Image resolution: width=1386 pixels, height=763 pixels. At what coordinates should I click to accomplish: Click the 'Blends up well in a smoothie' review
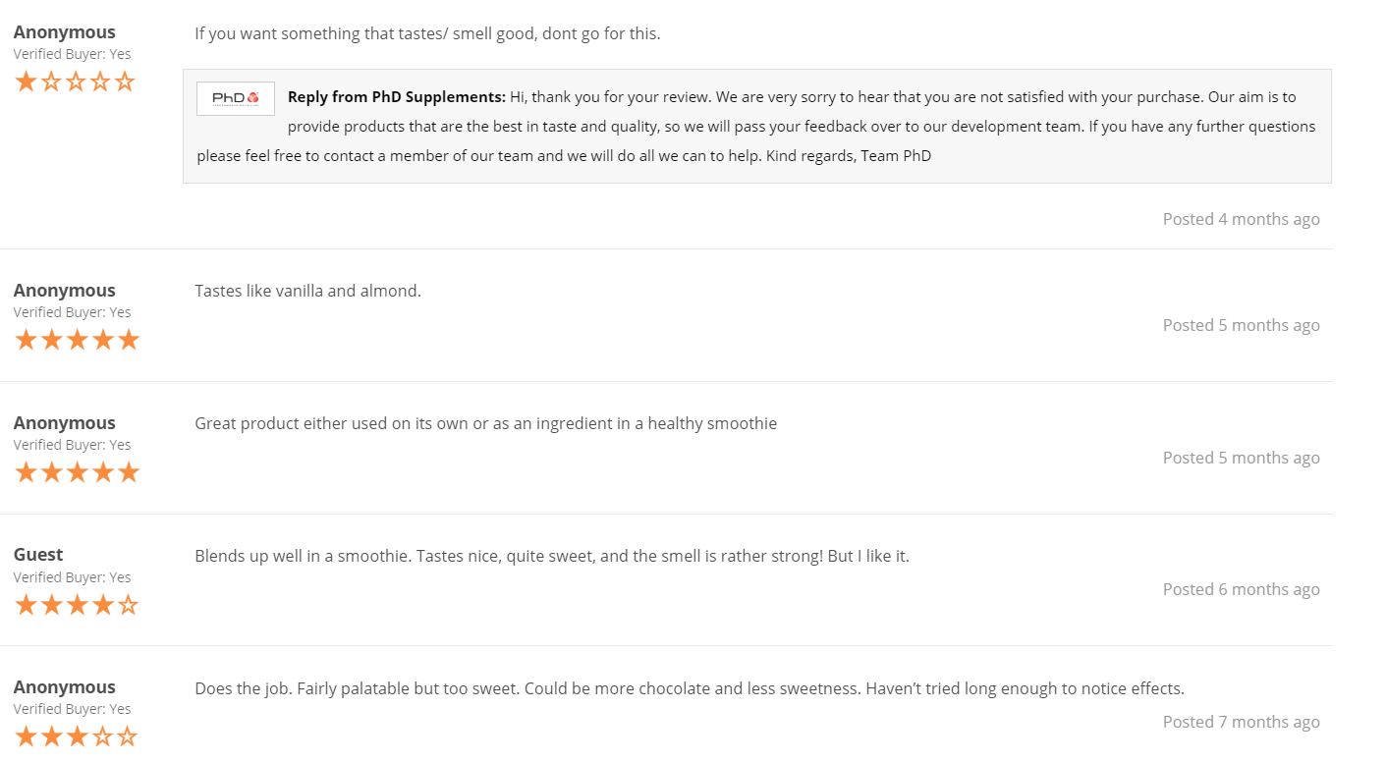click(552, 556)
